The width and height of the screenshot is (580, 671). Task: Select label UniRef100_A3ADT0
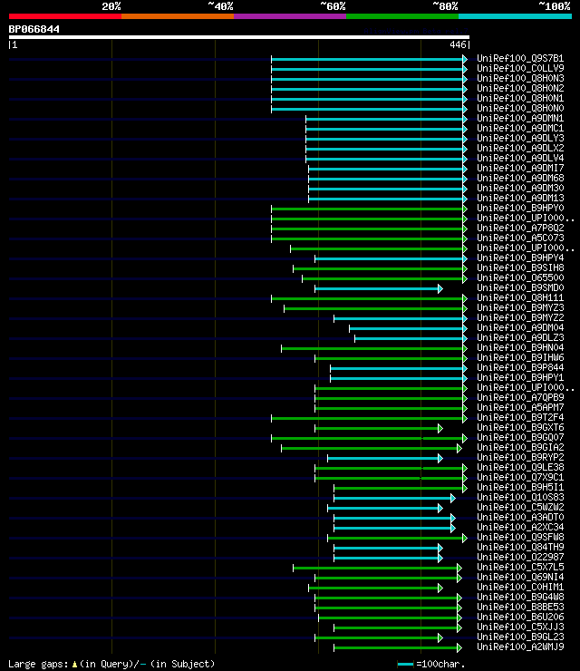[x=520, y=517]
